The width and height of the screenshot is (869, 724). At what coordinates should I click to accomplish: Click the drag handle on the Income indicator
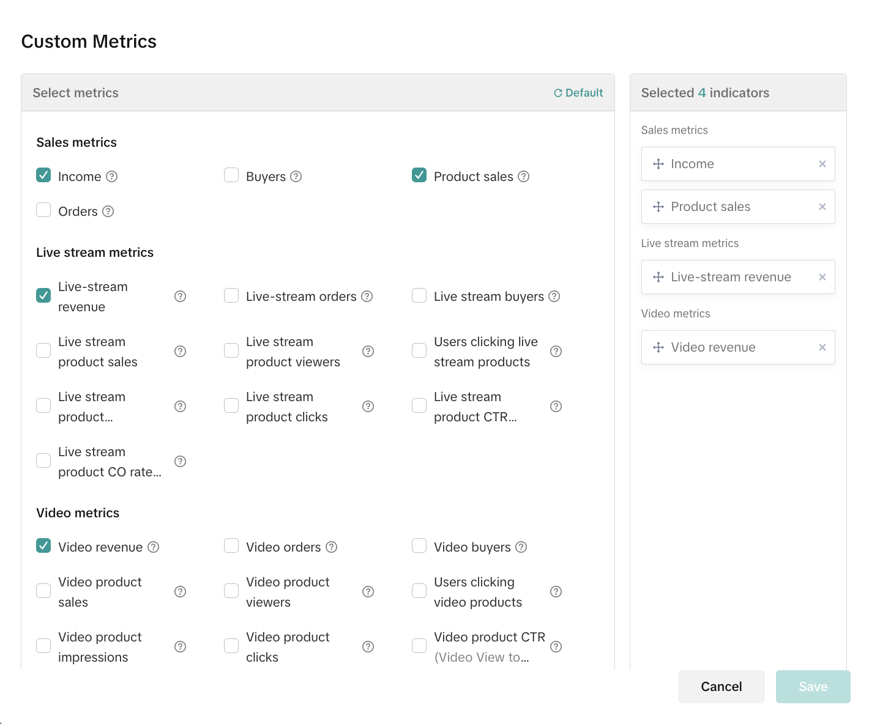tap(658, 164)
